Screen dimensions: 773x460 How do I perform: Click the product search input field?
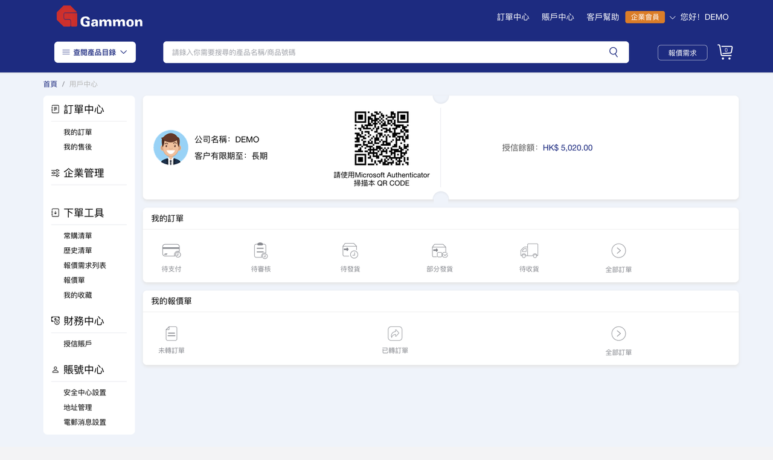tap(386, 52)
